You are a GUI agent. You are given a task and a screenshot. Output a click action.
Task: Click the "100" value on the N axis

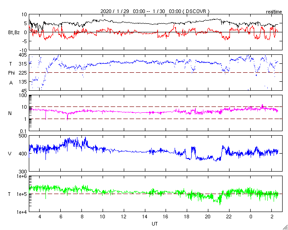pos(23,96)
